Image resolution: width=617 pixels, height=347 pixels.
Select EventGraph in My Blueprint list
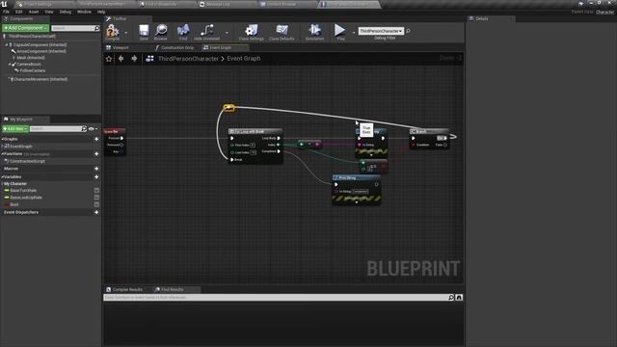[x=21, y=147]
